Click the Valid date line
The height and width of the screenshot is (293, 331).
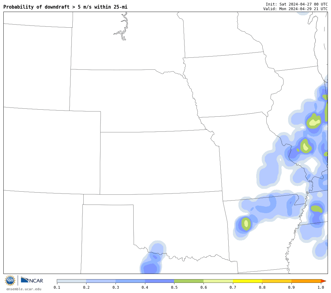click(x=295, y=9)
